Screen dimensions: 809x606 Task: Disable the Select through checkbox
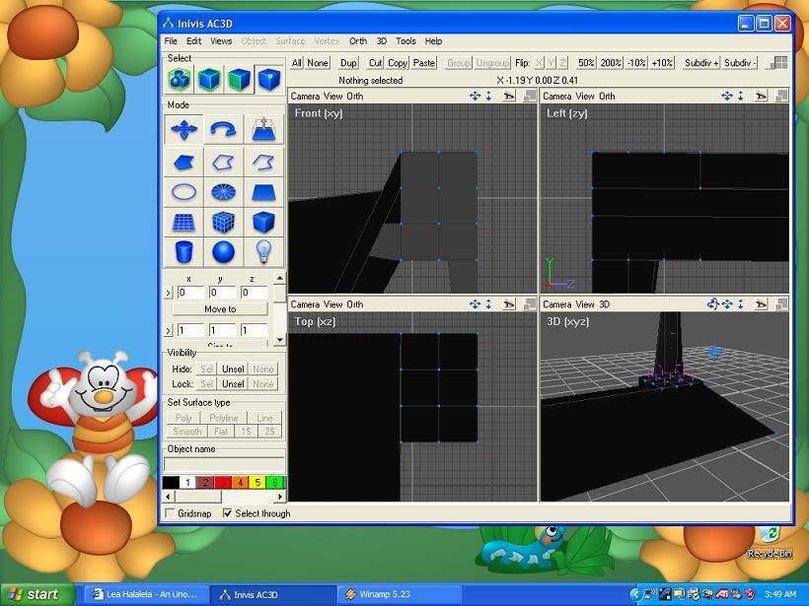point(227,513)
